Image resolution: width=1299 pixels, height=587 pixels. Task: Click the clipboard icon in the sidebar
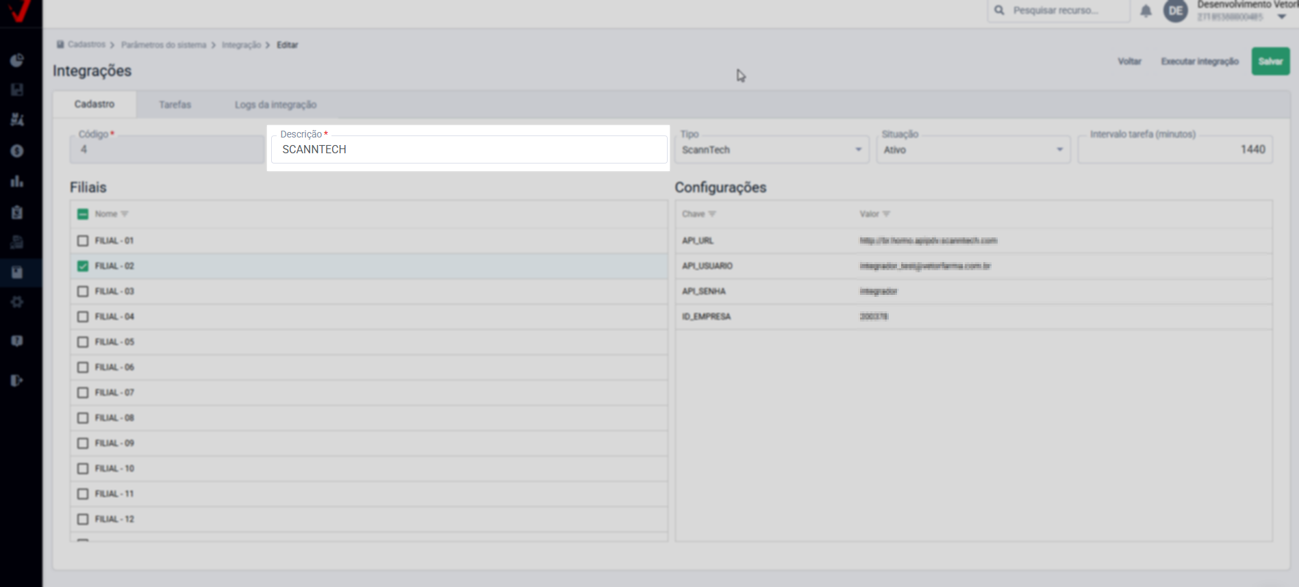pos(17,212)
